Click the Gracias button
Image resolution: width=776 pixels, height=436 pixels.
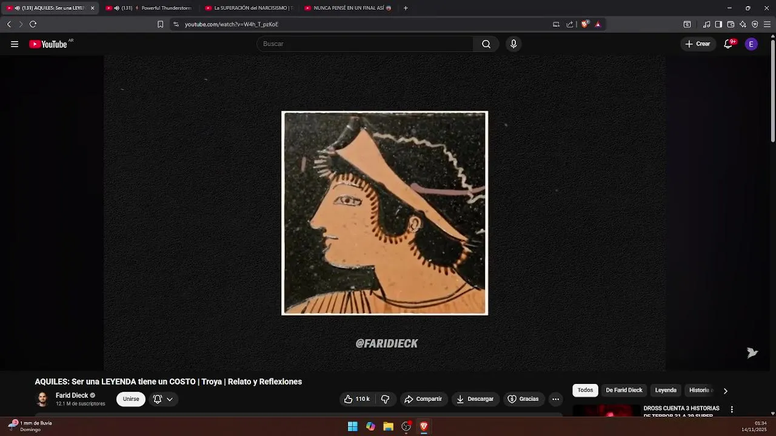(x=523, y=399)
